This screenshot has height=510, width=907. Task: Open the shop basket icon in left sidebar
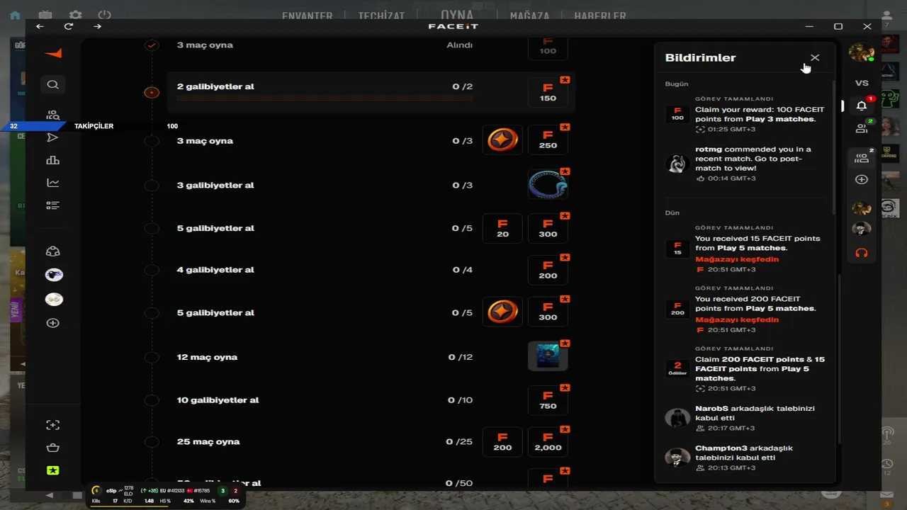[x=52, y=448]
